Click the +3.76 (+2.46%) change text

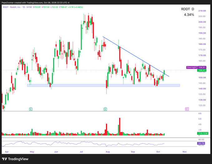click(x=75, y=7)
